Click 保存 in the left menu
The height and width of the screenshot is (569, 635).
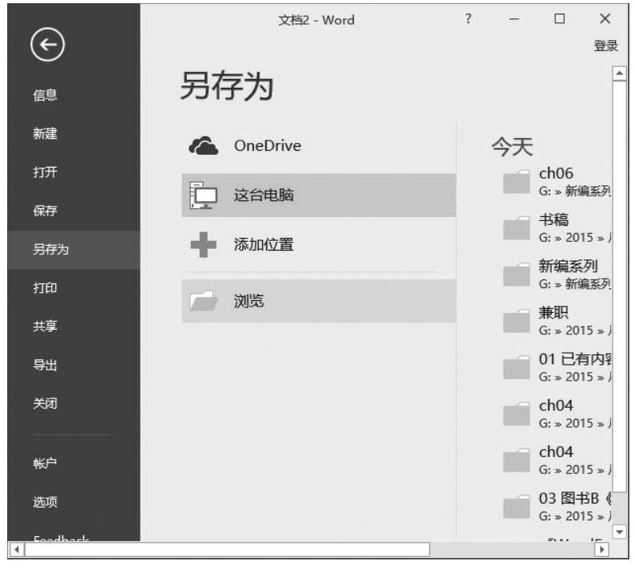coord(45,211)
